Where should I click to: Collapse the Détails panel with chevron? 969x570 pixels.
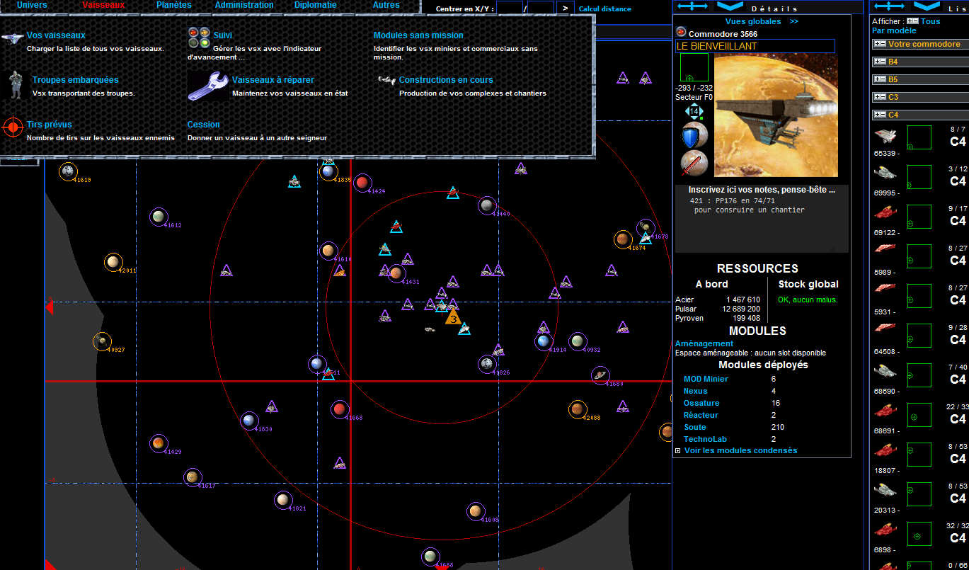coord(730,6)
